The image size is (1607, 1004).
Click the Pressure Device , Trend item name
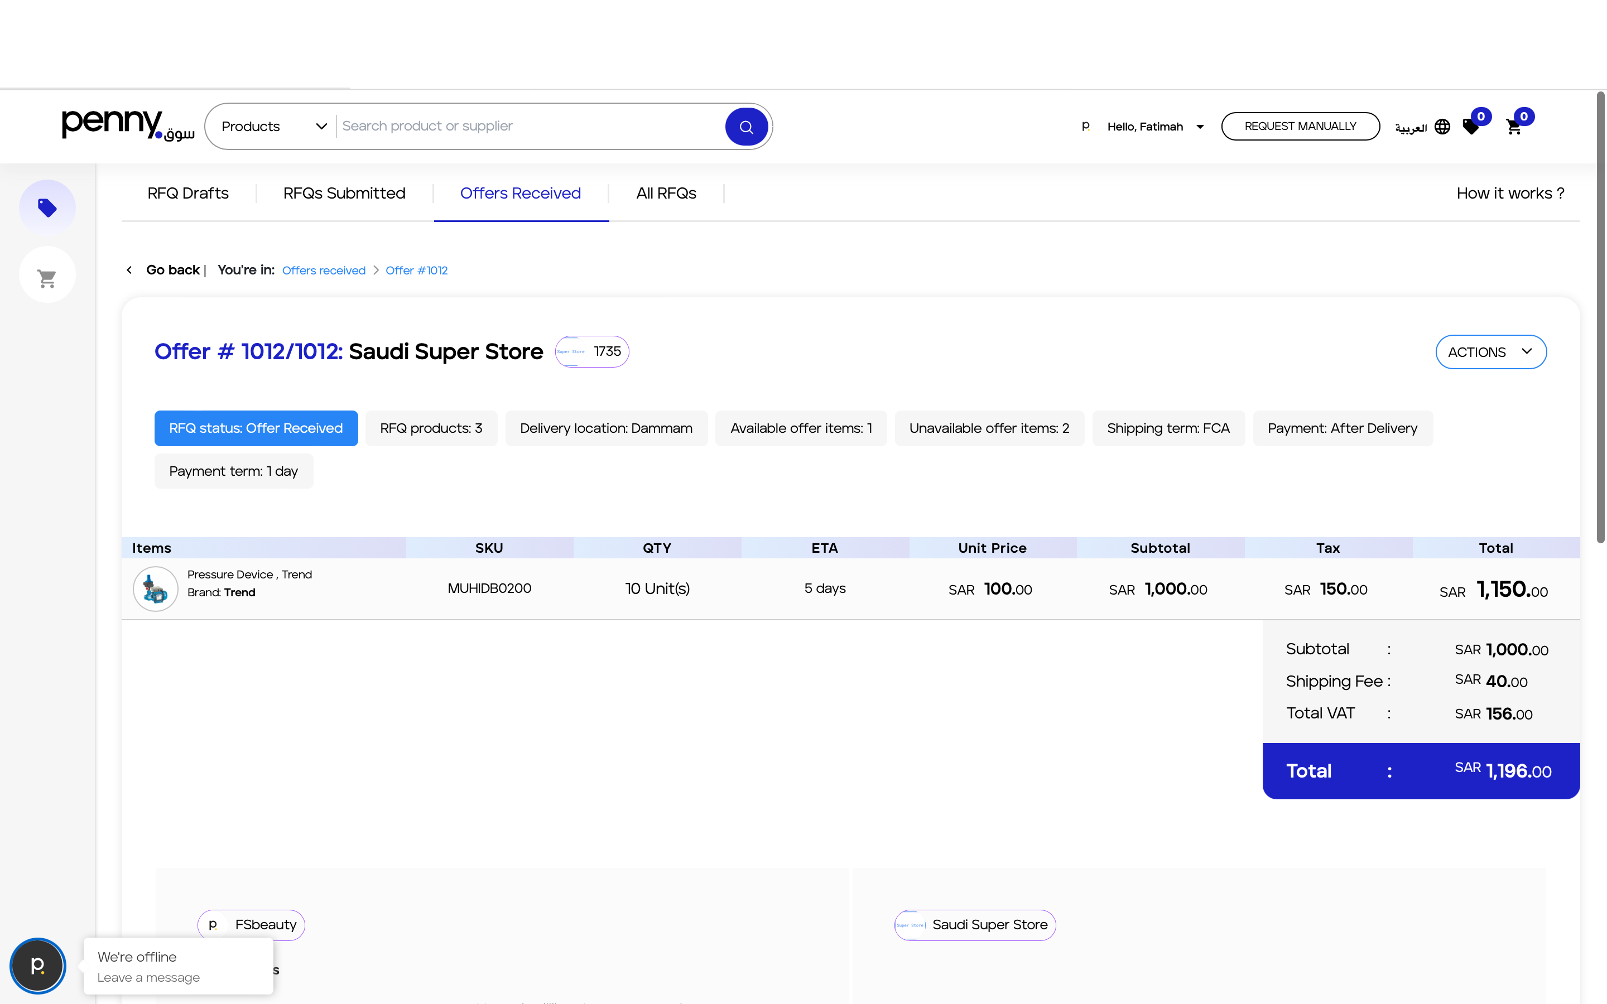(249, 575)
